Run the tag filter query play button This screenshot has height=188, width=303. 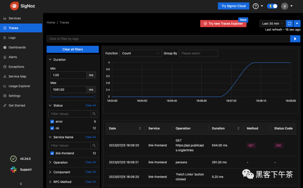295,39
